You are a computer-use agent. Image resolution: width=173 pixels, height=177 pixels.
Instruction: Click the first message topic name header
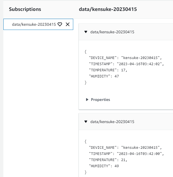coord(112,32)
